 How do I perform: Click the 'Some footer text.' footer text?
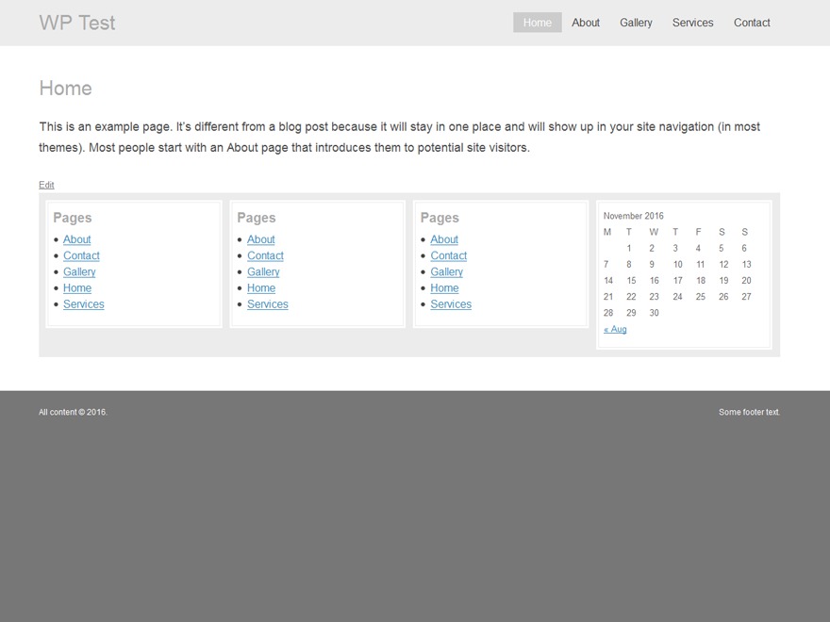click(749, 412)
